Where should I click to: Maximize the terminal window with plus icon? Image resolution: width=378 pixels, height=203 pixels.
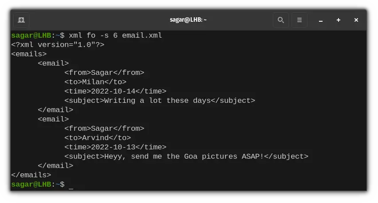339,20
